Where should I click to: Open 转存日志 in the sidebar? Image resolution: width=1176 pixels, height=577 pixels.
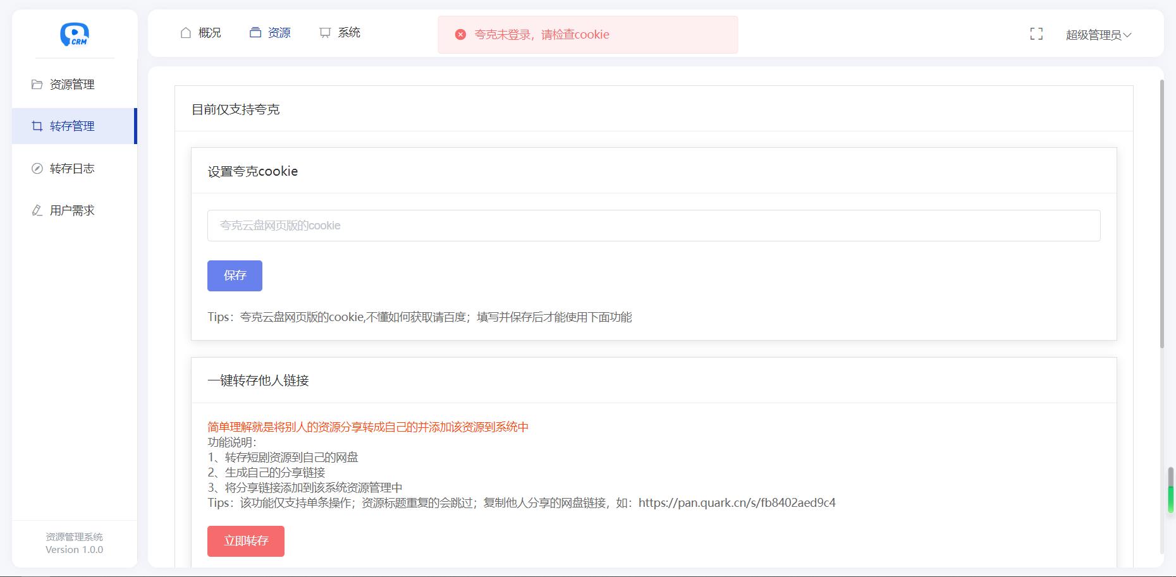(75, 169)
